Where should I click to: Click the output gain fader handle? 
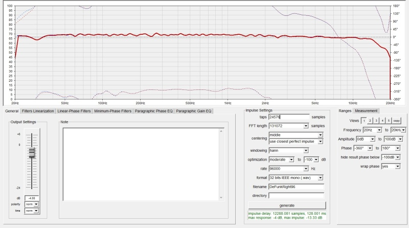pos(32,153)
